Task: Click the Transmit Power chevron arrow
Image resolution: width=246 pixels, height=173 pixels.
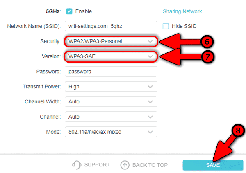Action: click(x=150, y=87)
